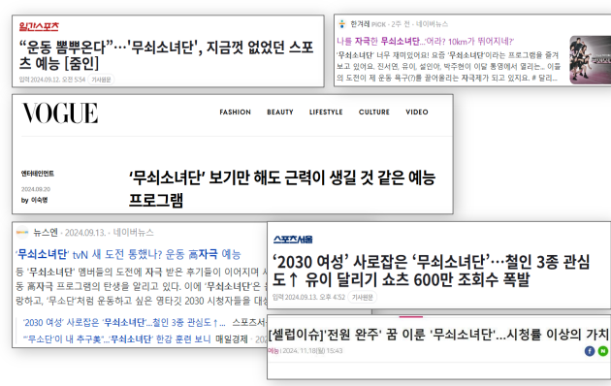Click the 뉴스엔 source icon
Image resolution: width=611 pixels, height=386 pixels.
tap(22, 233)
